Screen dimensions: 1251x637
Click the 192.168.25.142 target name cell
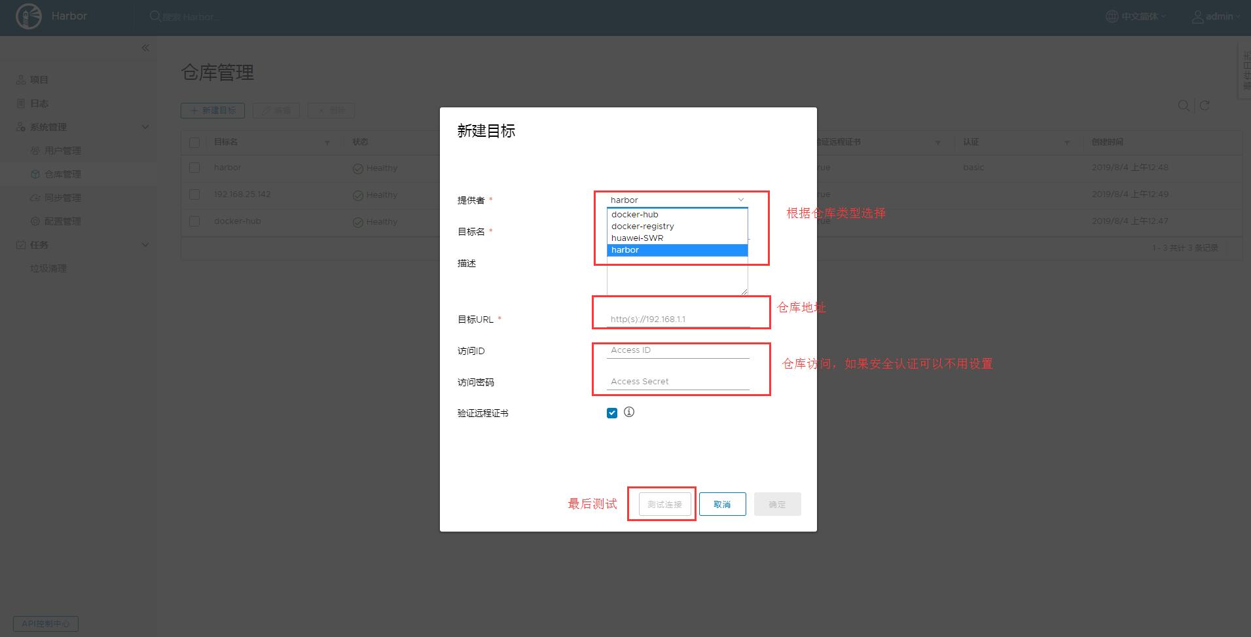pos(242,194)
